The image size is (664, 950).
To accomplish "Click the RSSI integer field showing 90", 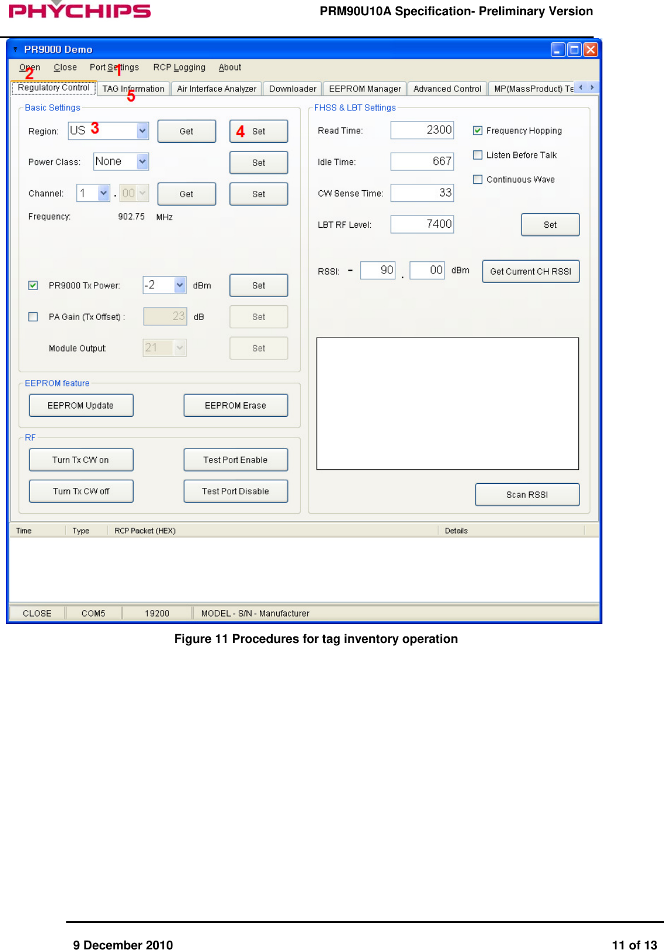I will (378, 270).
